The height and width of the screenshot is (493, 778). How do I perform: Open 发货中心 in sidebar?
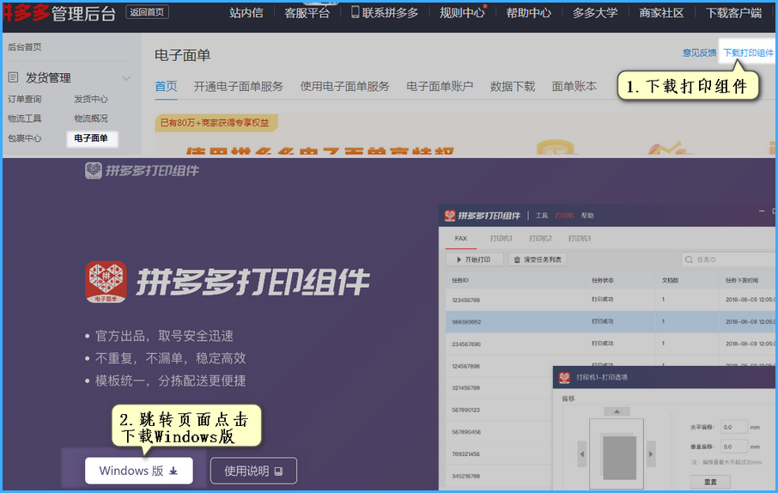[x=91, y=99]
